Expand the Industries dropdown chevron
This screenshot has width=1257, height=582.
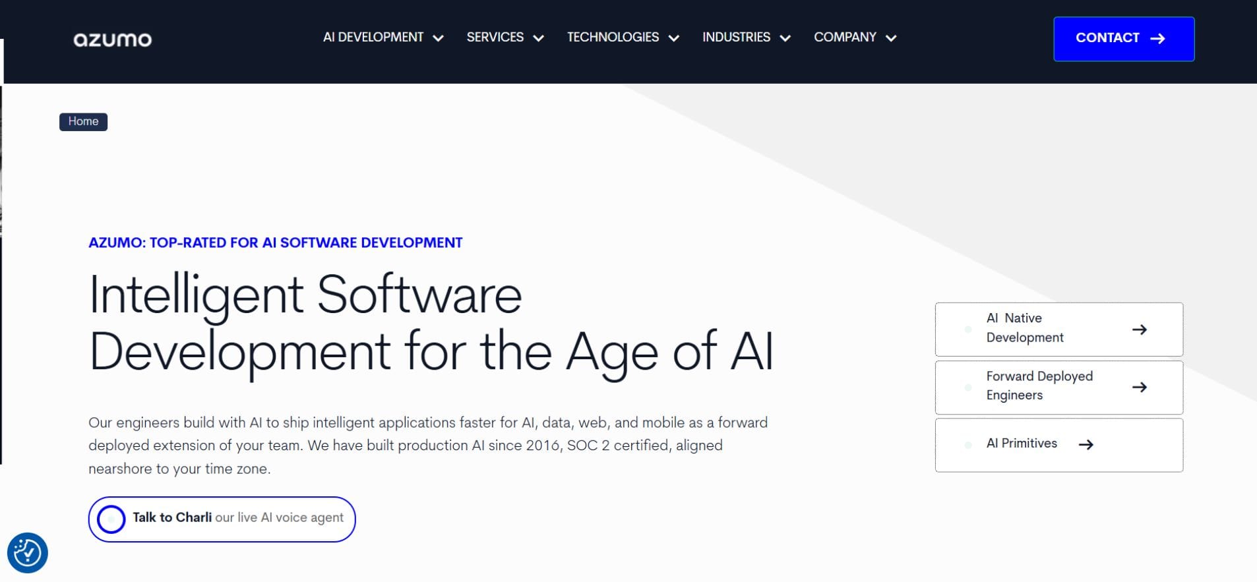pyautogui.click(x=785, y=38)
